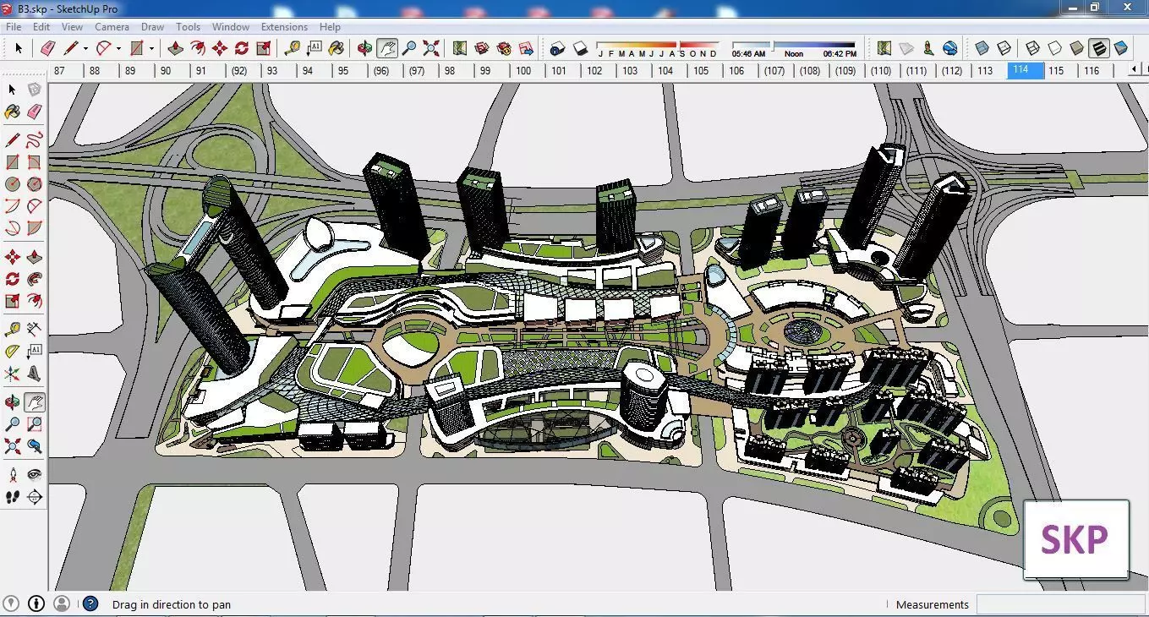Open the Instructor help status icon

[90, 603]
